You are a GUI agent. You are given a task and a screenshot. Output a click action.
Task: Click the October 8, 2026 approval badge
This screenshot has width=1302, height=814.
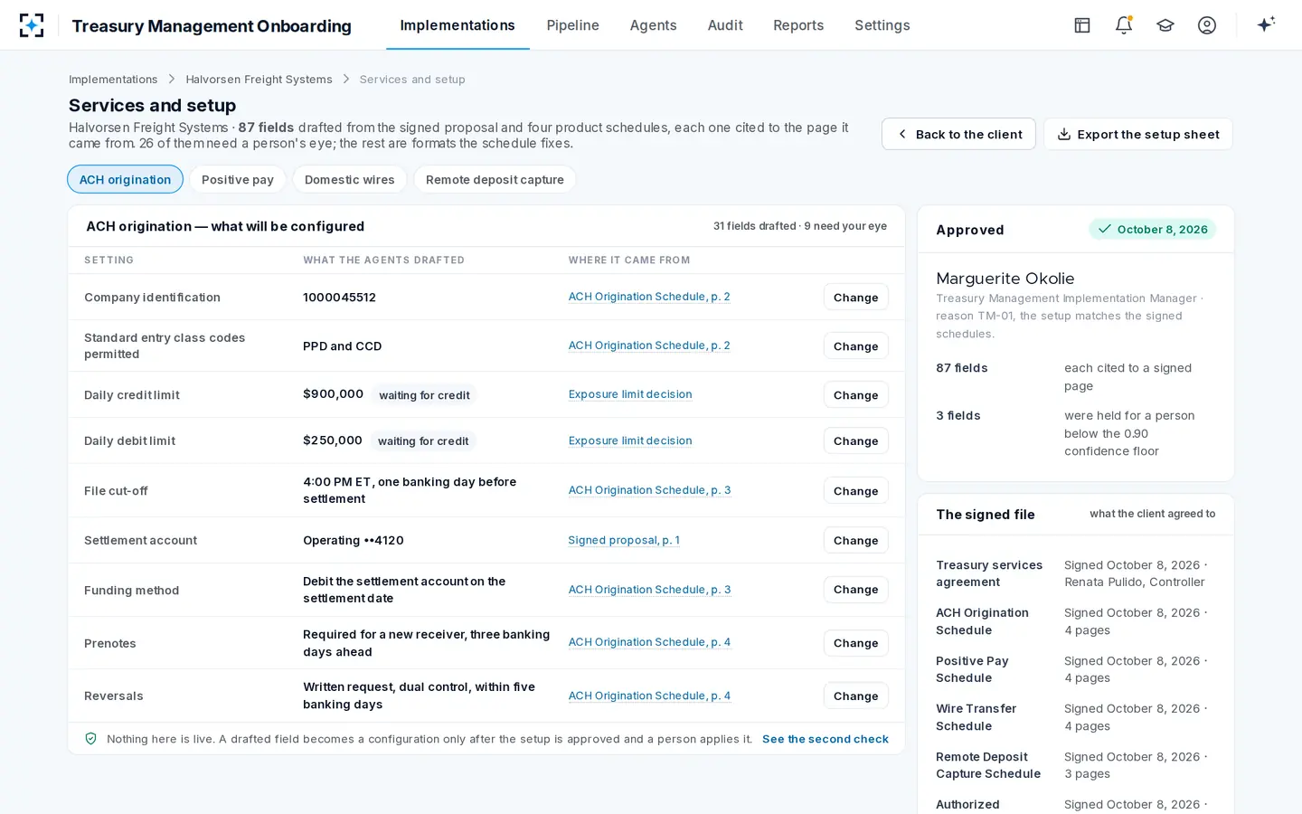coord(1153,229)
